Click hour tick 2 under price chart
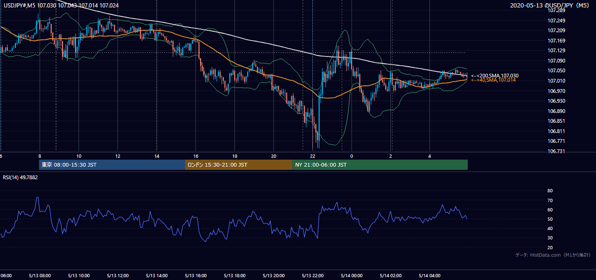The width and height of the screenshot is (596, 280). (x=391, y=156)
